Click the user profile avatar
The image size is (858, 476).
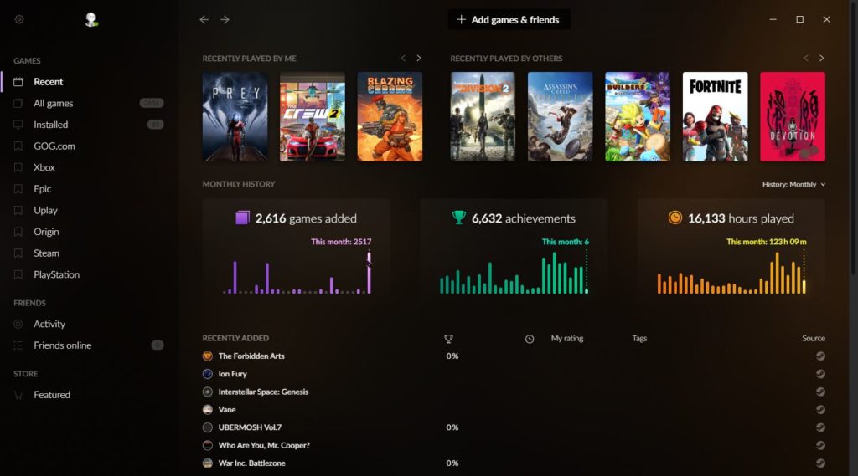click(x=91, y=19)
